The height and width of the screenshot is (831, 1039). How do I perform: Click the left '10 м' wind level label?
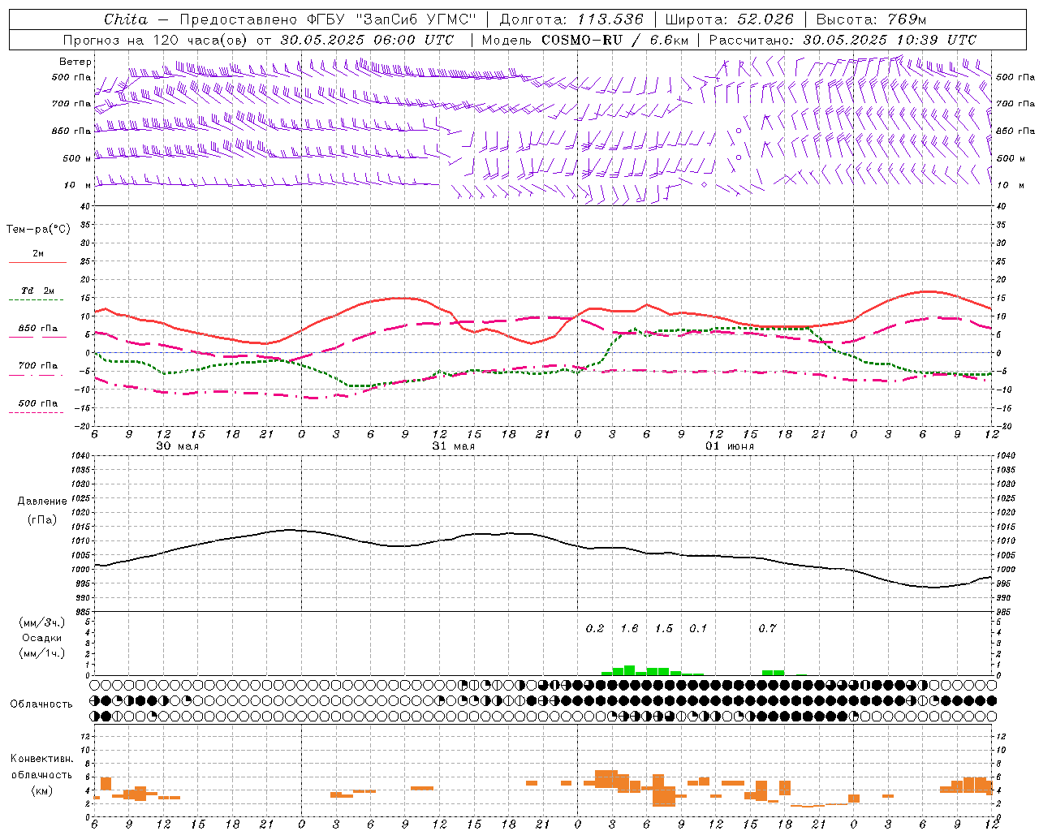tap(78, 185)
